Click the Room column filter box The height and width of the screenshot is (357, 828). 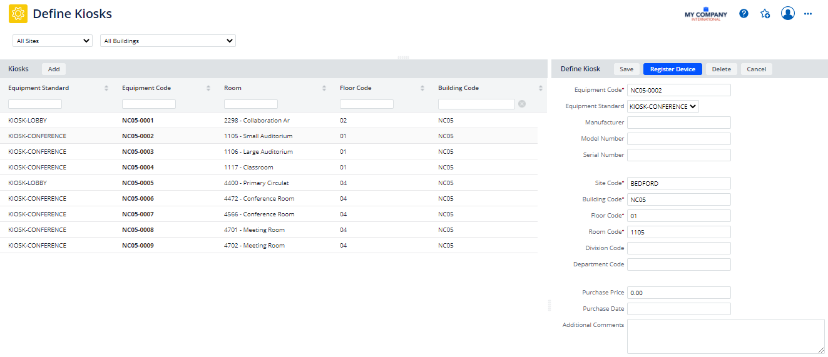coord(250,104)
